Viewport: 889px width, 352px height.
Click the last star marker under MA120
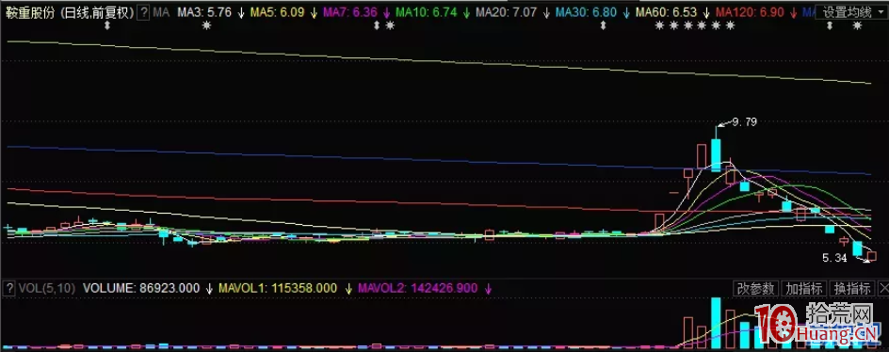pos(730,25)
